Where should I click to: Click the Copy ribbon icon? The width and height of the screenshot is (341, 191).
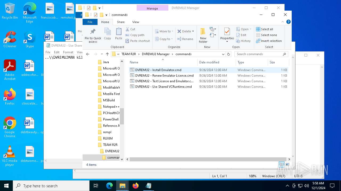[108, 32]
